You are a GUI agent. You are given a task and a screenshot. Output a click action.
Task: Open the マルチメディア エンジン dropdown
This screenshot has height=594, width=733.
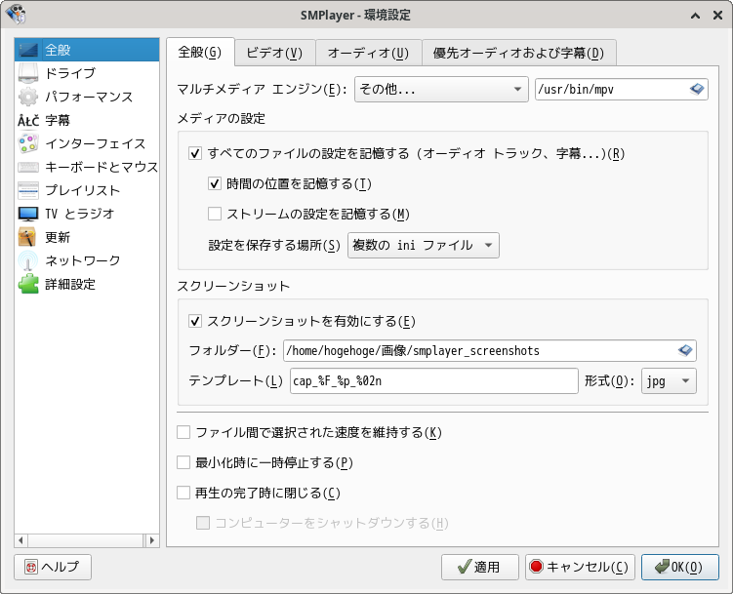point(441,90)
